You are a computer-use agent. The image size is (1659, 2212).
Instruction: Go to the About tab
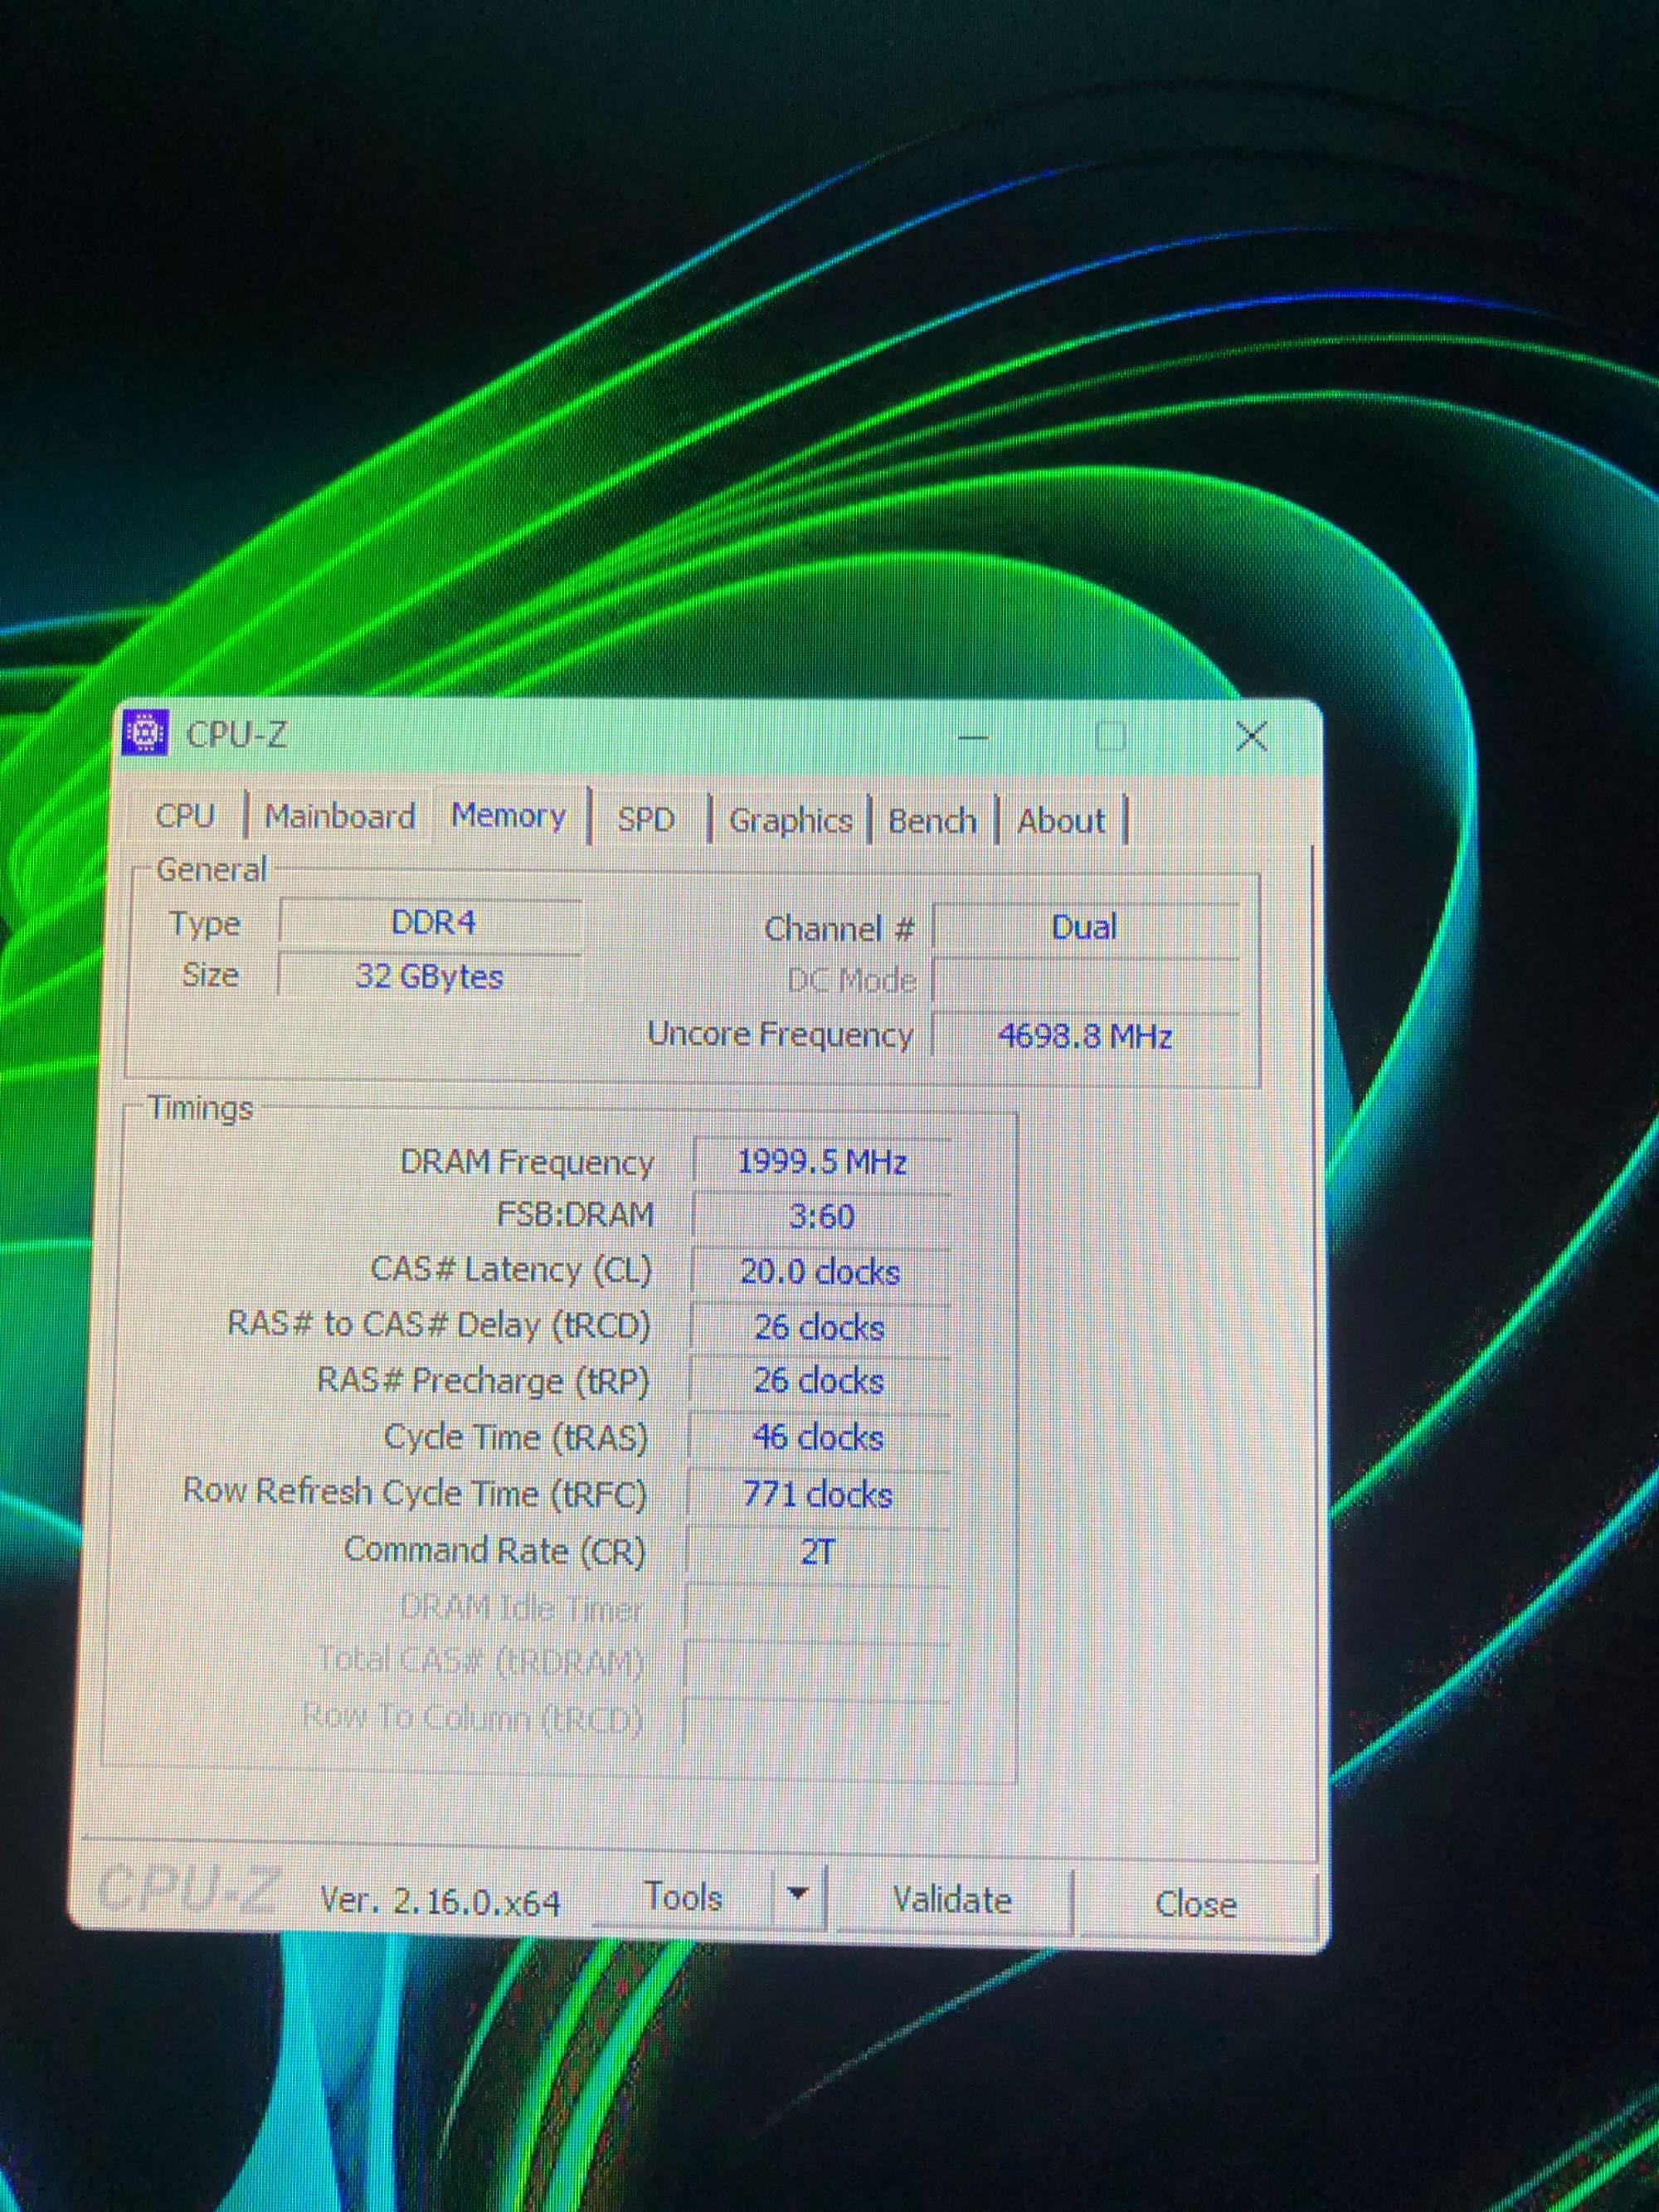point(1061,822)
